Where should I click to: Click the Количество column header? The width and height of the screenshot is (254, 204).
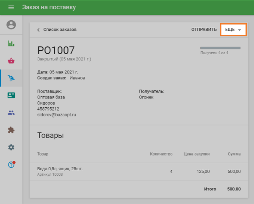[x=161, y=154]
